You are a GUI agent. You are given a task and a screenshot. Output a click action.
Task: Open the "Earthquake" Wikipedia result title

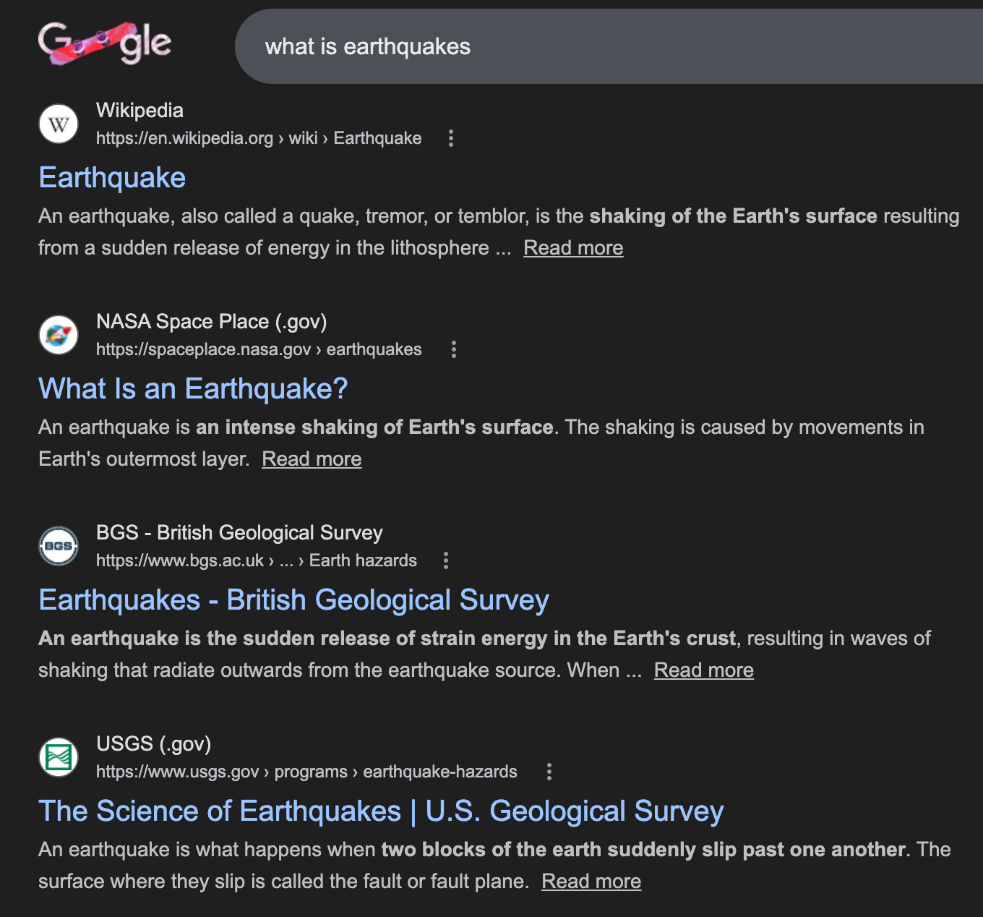click(x=112, y=178)
